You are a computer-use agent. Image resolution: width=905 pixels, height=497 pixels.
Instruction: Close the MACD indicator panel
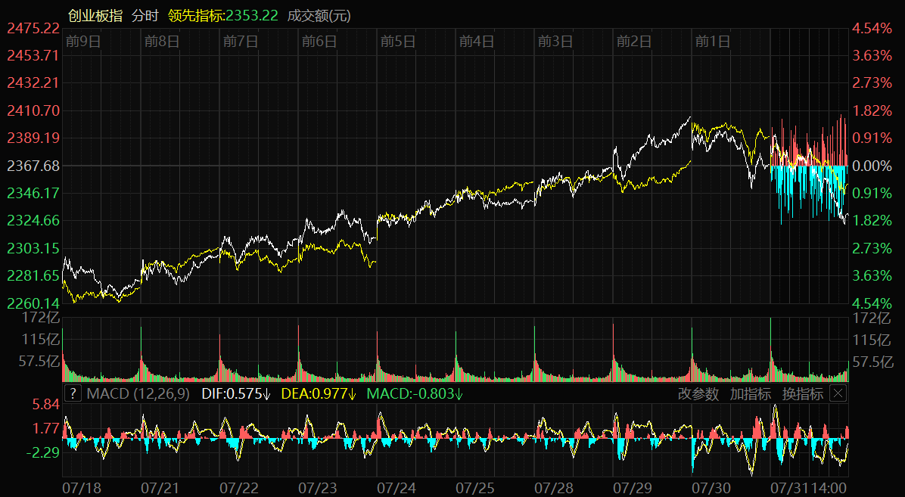pos(838,393)
